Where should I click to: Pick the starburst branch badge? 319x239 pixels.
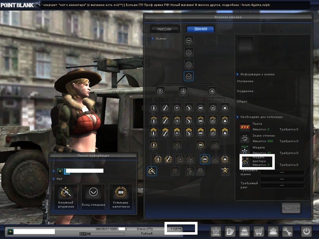[x=212, y=91]
